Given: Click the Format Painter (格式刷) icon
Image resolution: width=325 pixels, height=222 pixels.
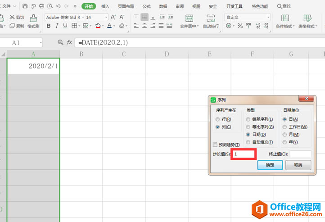Looking at the screenshot, I should click(33, 18).
